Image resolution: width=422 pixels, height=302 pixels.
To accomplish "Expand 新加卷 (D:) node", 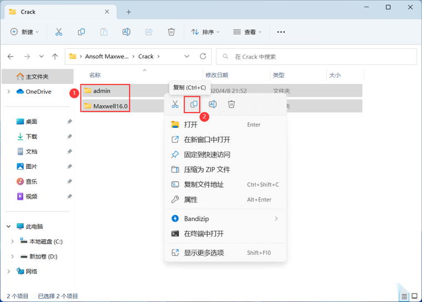I will [12, 256].
